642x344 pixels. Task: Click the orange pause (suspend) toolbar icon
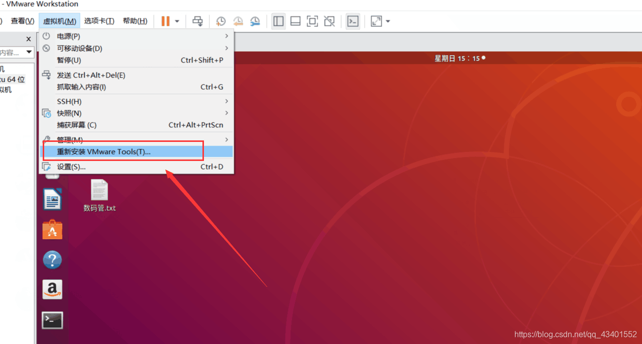[165, 21]
